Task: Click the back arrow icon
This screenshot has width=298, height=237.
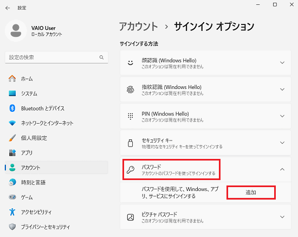Action: pyautogui.click(x=8, y=8)
